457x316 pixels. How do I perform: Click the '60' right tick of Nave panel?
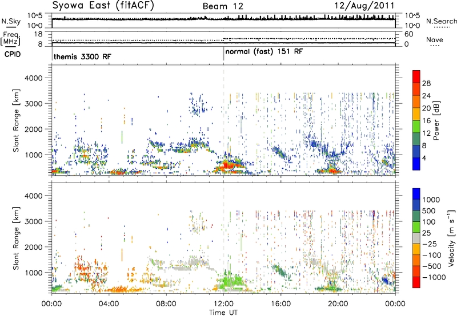tap(408, 34)
